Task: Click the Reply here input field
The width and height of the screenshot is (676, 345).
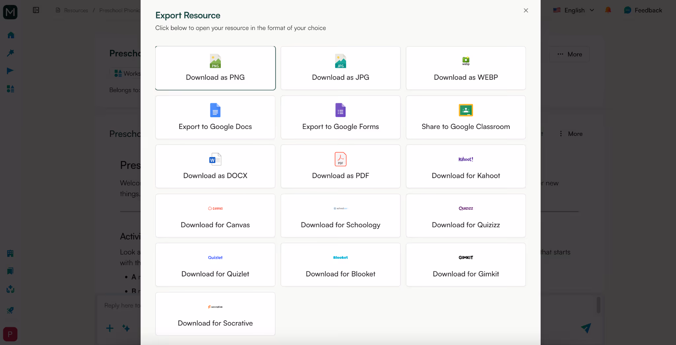Action: tap(122, 305)
